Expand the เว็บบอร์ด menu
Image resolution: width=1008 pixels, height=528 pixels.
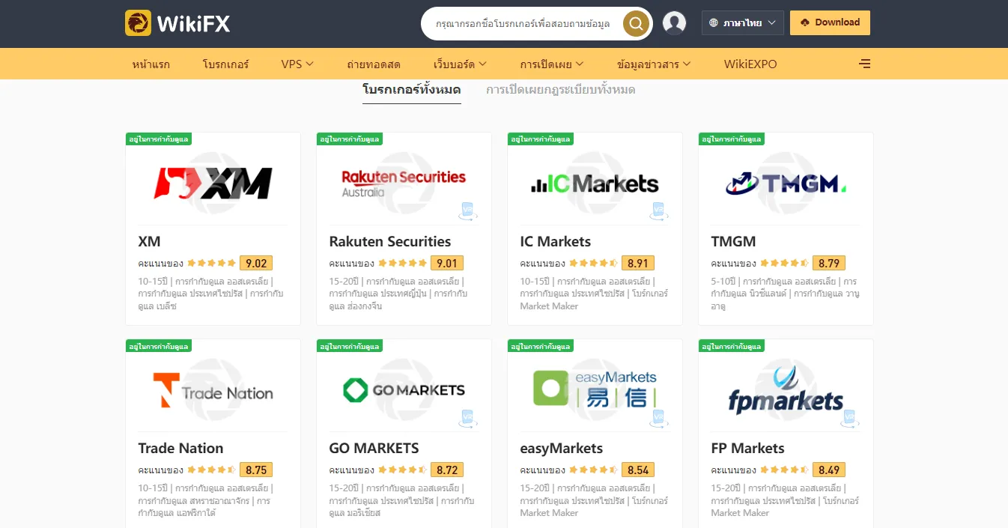pos(460,64)
